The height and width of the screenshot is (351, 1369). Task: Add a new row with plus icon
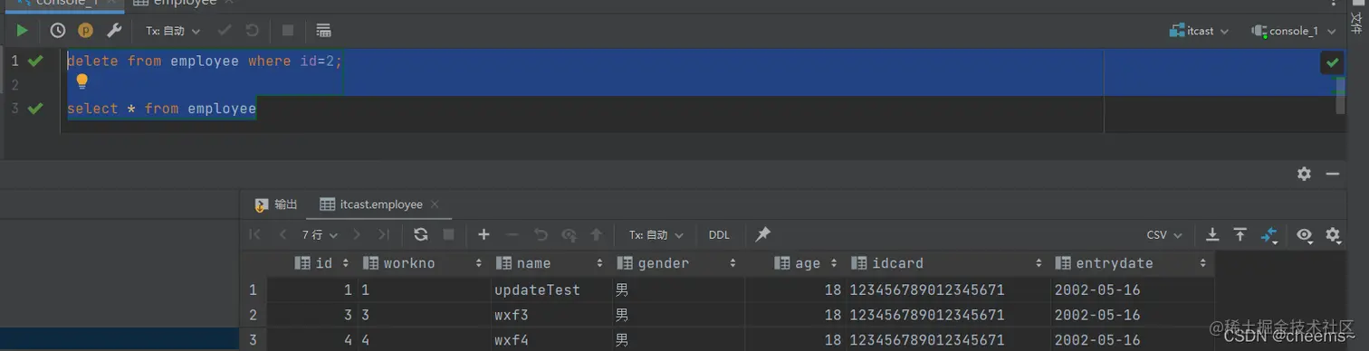(x=483, y=234)
